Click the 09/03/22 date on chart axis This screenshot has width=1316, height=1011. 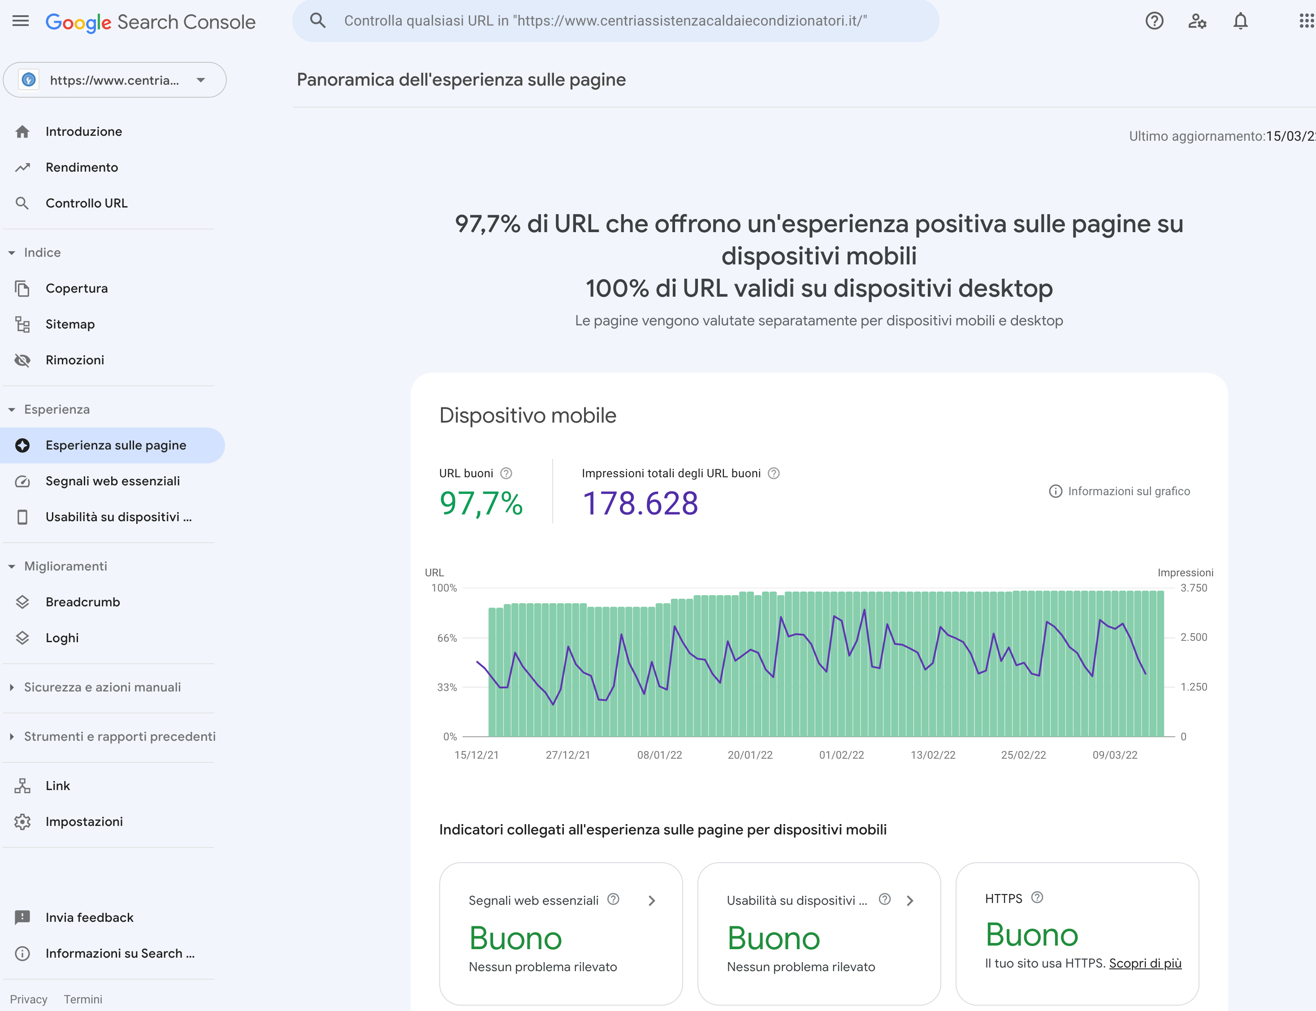(1115, 755)
